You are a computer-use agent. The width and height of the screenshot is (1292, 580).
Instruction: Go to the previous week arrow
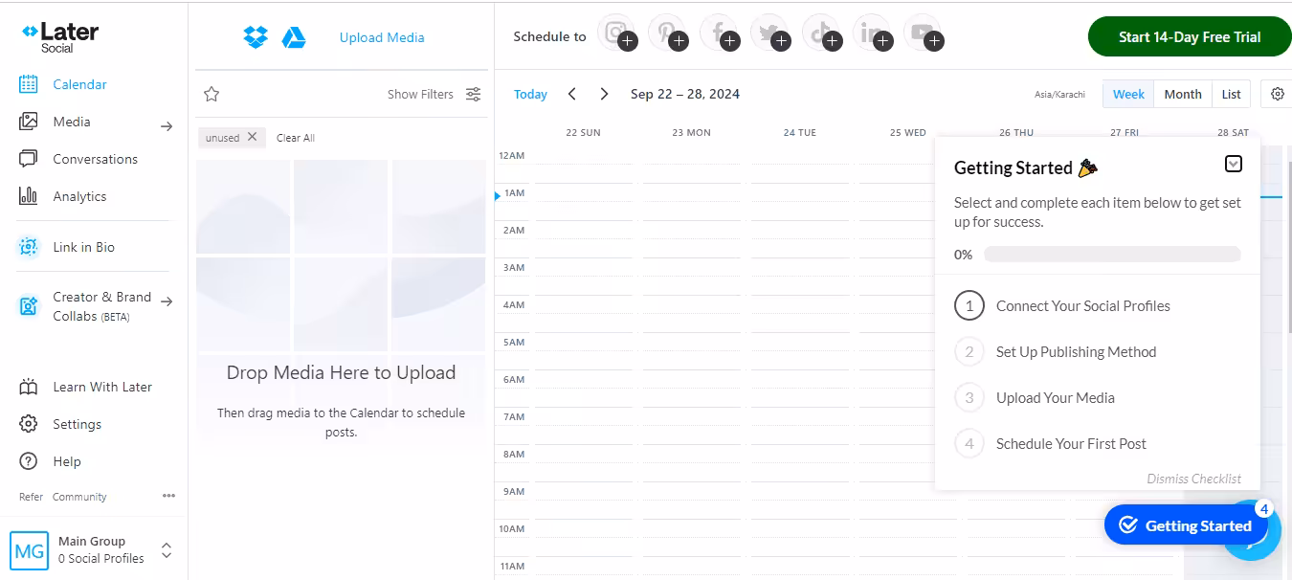pos(572,94)
